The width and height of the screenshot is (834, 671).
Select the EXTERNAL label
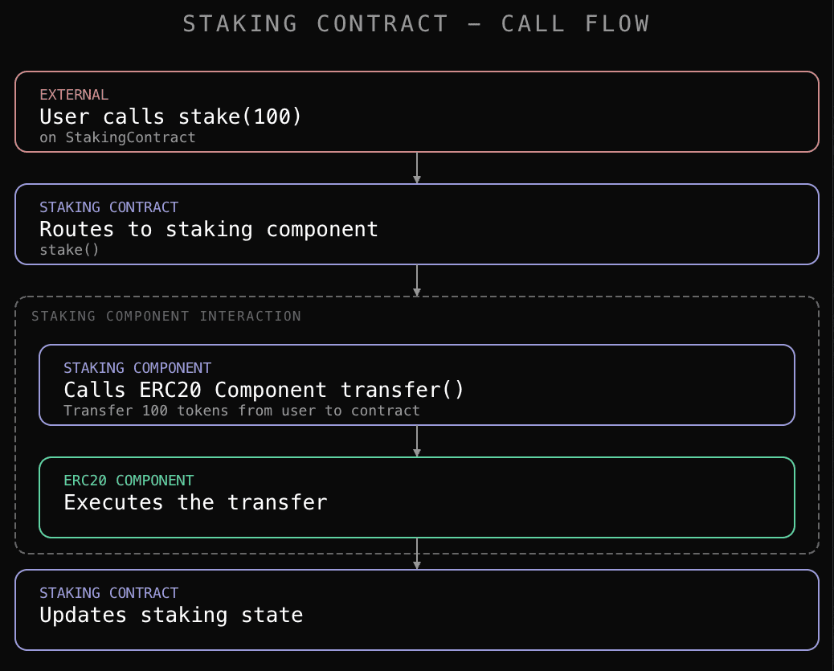coord(74,95)
